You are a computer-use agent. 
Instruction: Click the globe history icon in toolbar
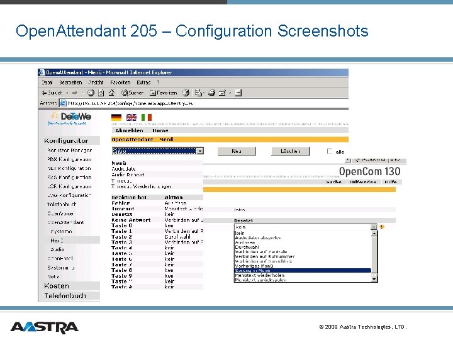point(186,93)
